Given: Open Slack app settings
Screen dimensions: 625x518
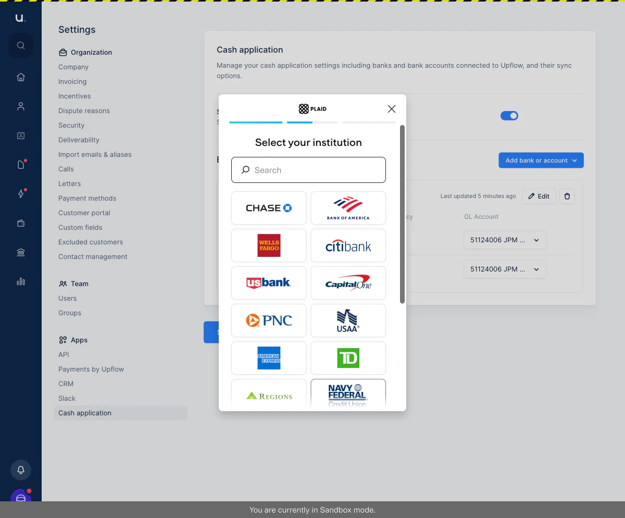Looking at the screenshot, I should [67, 398].
